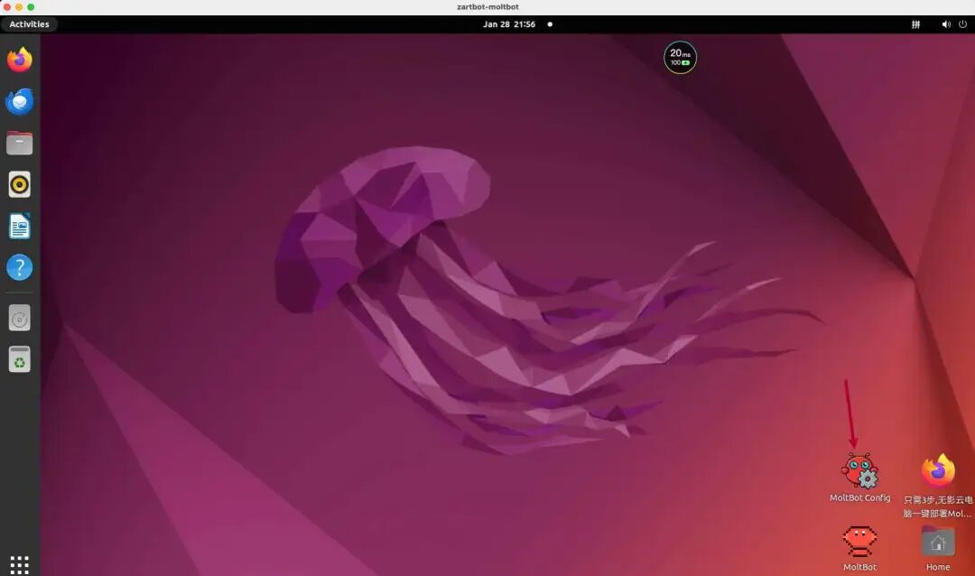Click the disc drive icon in dock
The image size is (975, 576).
click(x=20, y=318)
